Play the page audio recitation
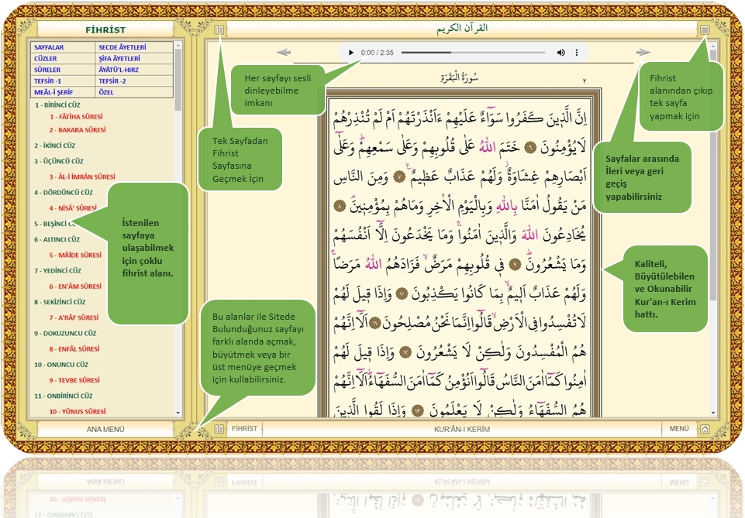Image resolution: width=745 pixels, height=518 pixels. point(350,53)
